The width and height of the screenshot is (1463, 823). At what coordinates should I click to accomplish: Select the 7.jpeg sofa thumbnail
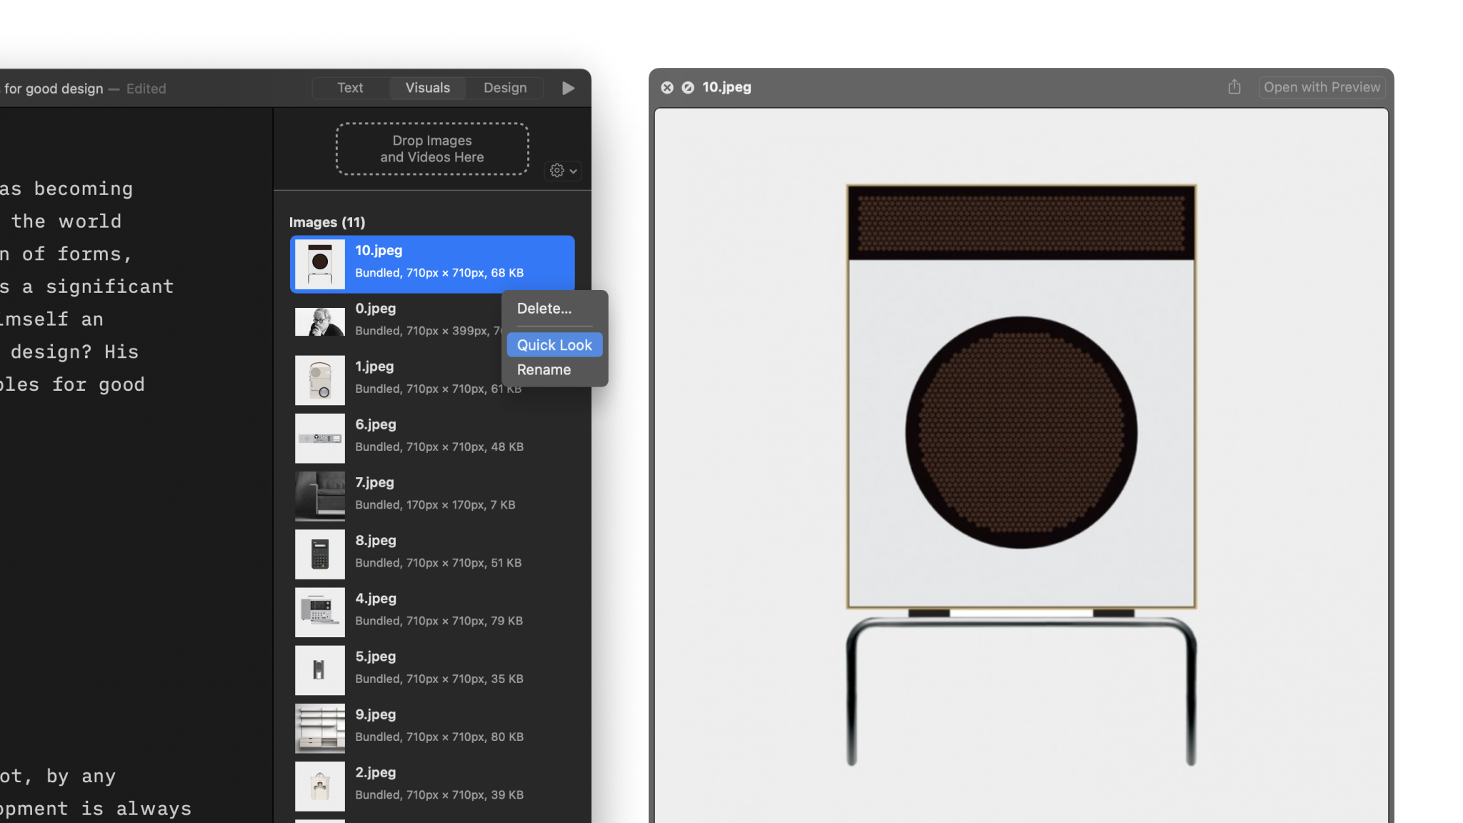click(x=320, y=497)
